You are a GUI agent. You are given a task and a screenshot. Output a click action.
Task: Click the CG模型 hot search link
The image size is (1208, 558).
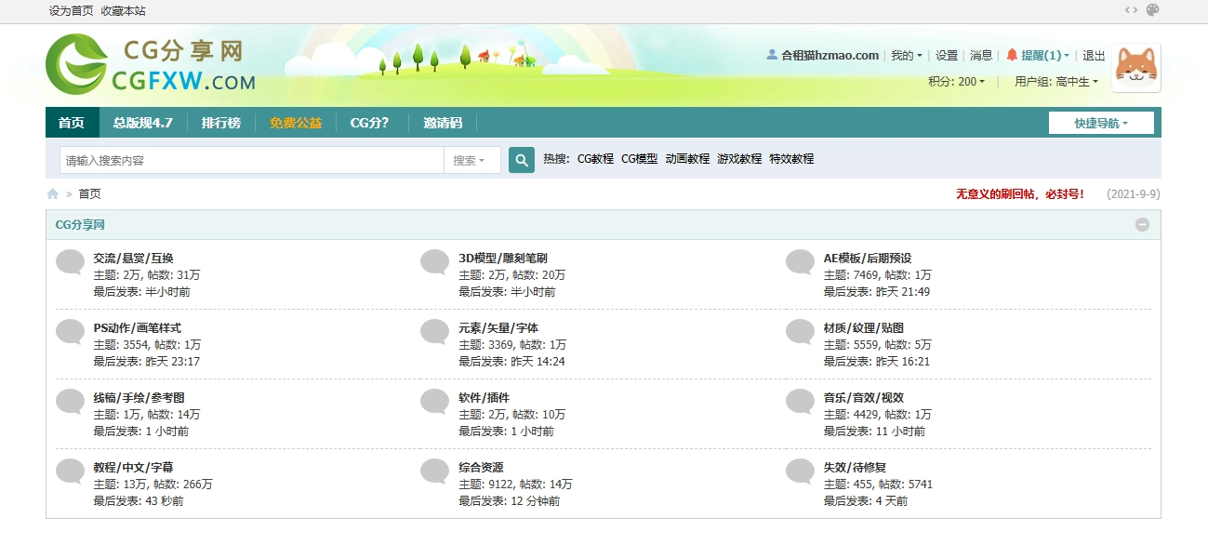click(x=639, y=159)
